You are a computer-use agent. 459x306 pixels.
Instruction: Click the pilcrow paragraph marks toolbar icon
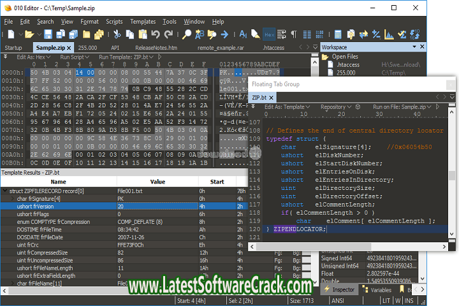[294, 34]
